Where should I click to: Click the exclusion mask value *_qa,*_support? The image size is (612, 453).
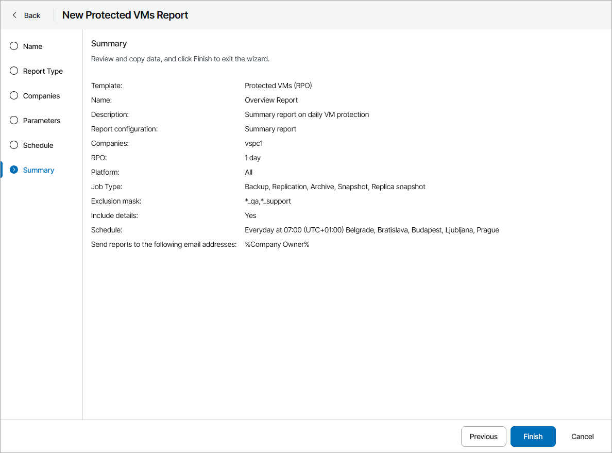click(268, 201)
